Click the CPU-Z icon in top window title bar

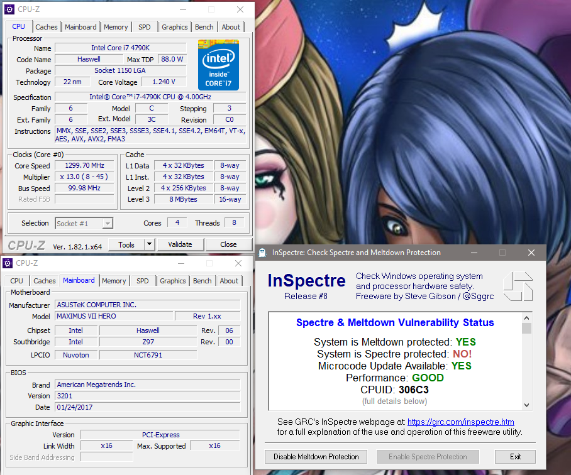pyautogui.click(x=9, y=9)
